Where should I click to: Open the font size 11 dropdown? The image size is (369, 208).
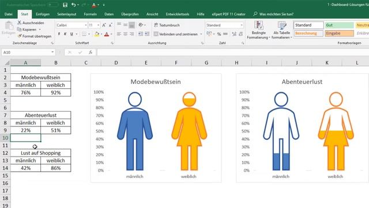pos(98,25)
